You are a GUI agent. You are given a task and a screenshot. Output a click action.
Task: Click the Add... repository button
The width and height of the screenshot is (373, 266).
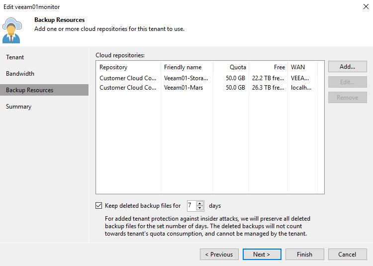347,67
